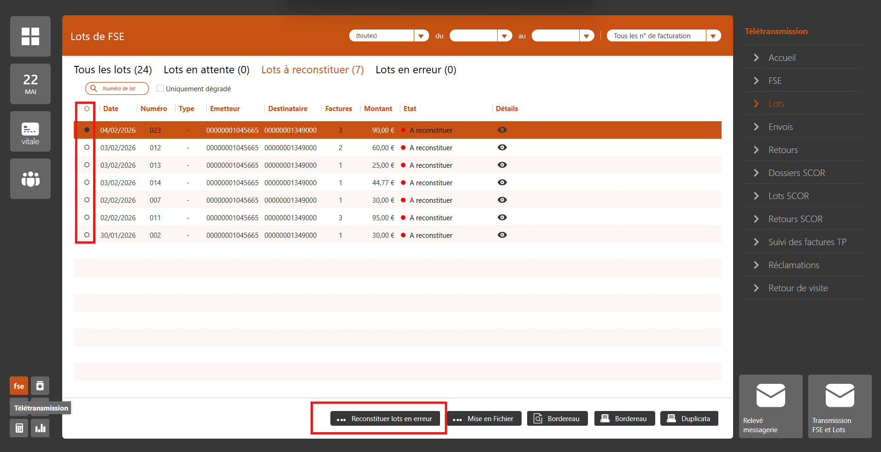This screenshot has height=452, width=881.
Task: Sort by the Numéro column header
Action: click(154, 109)
